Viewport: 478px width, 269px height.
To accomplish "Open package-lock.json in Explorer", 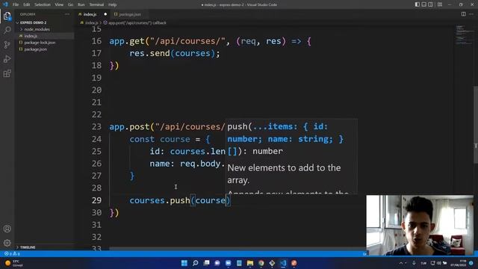I will click(40, 43).
